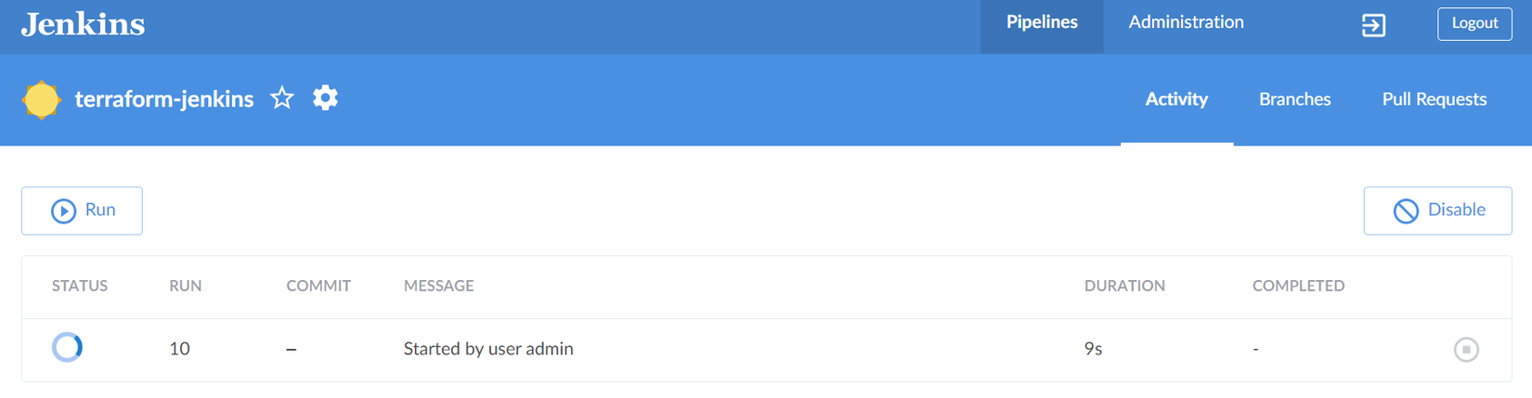The width and height of the screenshot is (1532, 398).
Task: Open the Administration tab
Action: (1186, 22)
